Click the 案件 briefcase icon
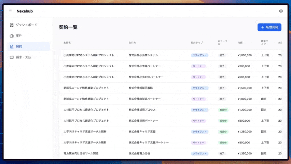291x164 pixels. click(12, 36)
